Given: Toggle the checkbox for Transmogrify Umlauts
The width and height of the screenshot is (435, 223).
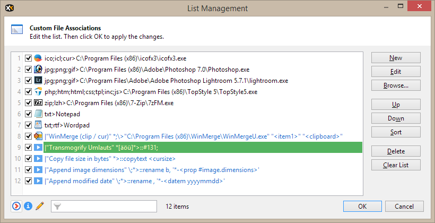Looking at the screenshot, I should 28,147.
